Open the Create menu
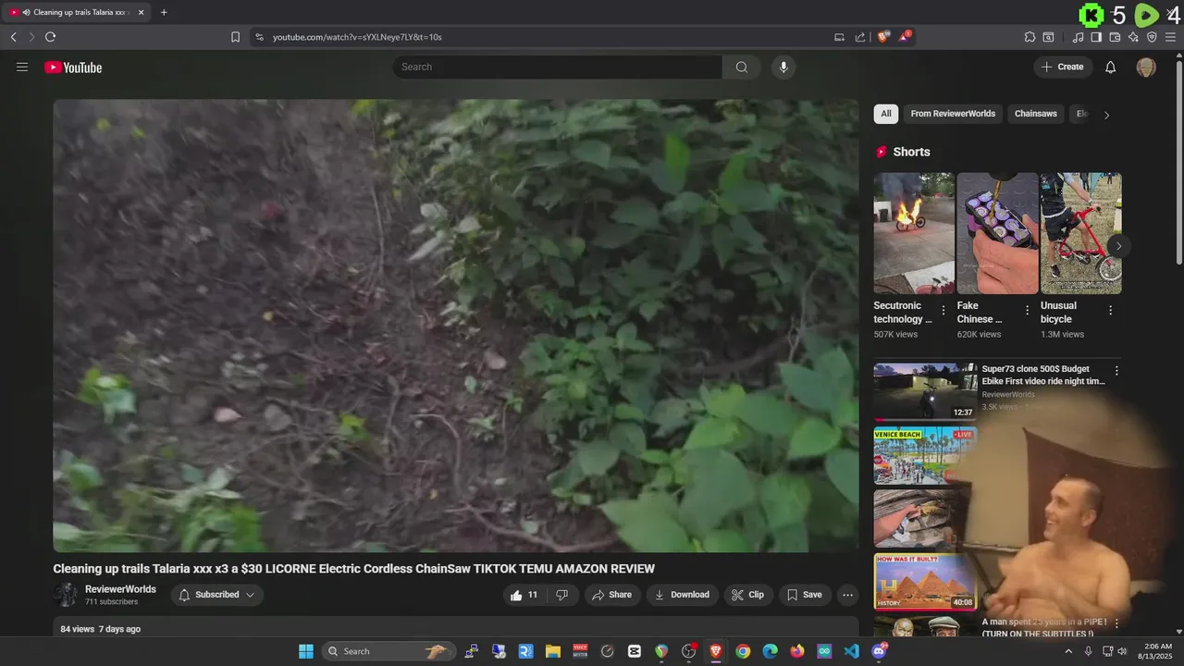The width and height of the screenshot is (1184, 666). tap(1062, 67)
